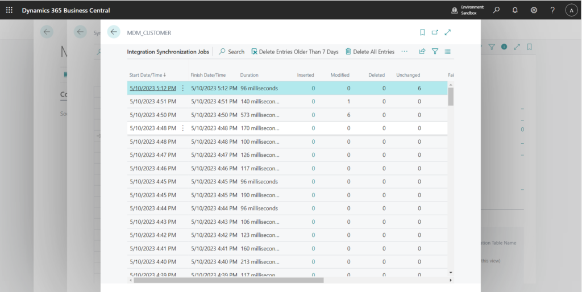The width and height of the screenshot is (582, 292).
Task: Open the help question mark
Action: 552,10
